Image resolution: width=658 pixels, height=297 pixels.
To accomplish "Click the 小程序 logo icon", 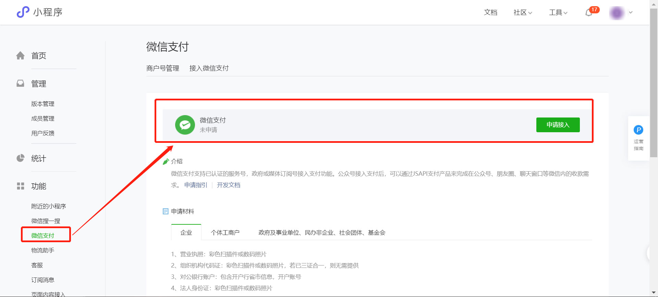I will click(23, 12).
